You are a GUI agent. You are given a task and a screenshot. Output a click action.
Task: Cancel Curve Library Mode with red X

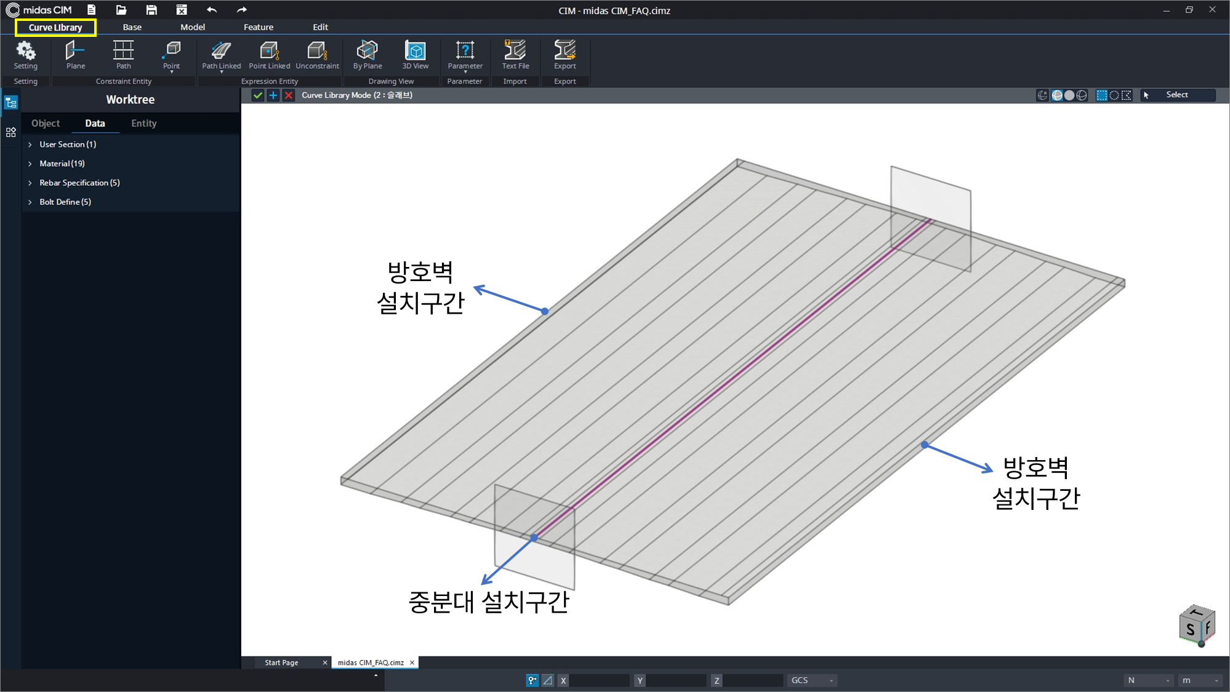click(288, 95)
